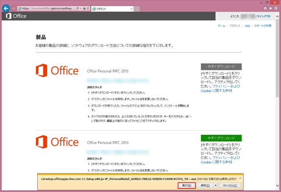Screen dimensions: 281x192
Task: Click the browser back arrow button
Action: pos(7,8)
